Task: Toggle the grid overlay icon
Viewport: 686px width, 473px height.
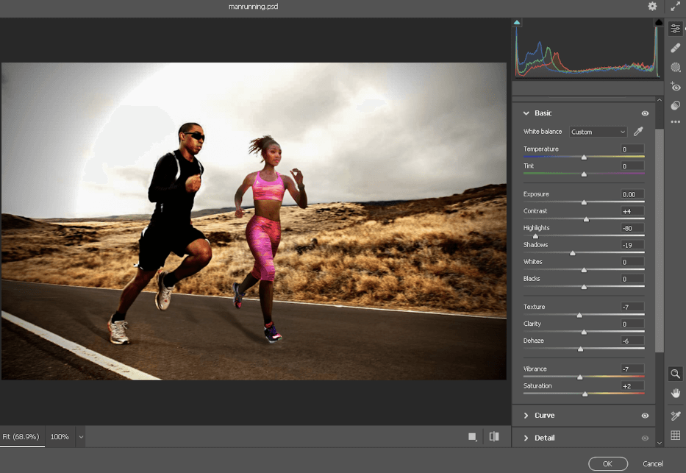Action: pyautogui.click(x=676, y=435)
